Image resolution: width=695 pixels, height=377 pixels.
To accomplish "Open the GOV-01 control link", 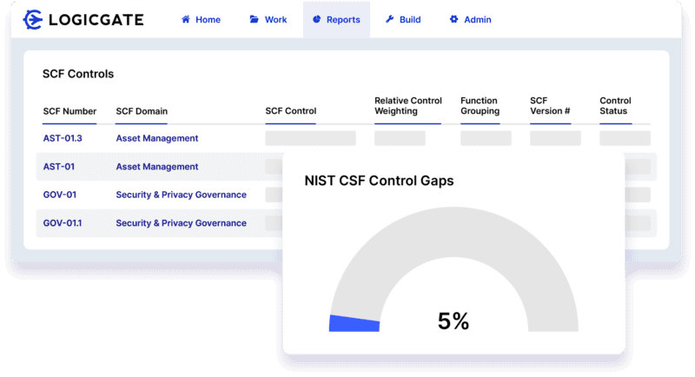I will (x=59, y=195).
